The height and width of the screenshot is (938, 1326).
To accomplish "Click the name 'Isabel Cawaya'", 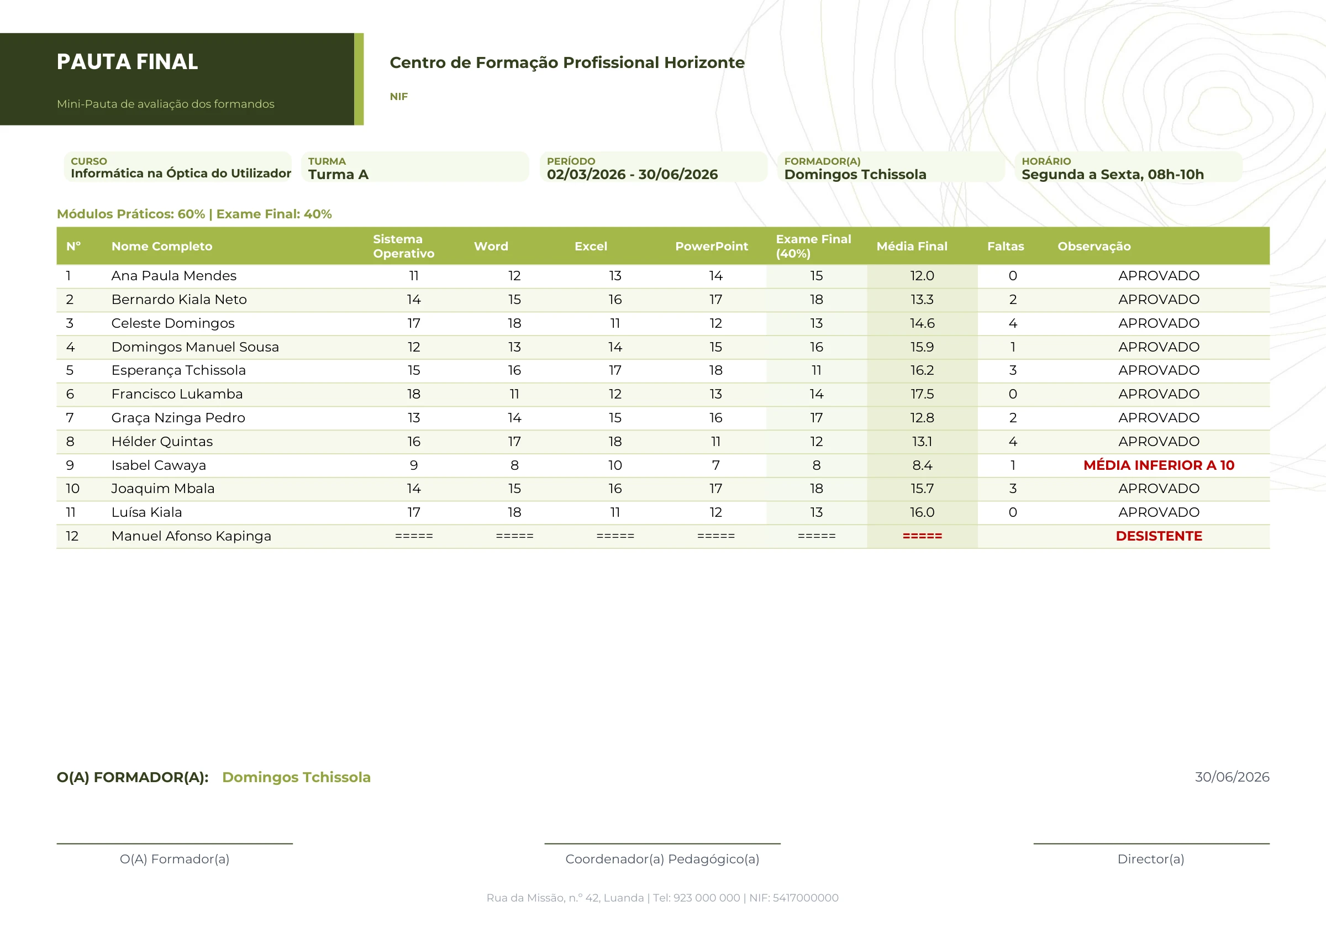I will pyautogui.click(x=158, y=465).
